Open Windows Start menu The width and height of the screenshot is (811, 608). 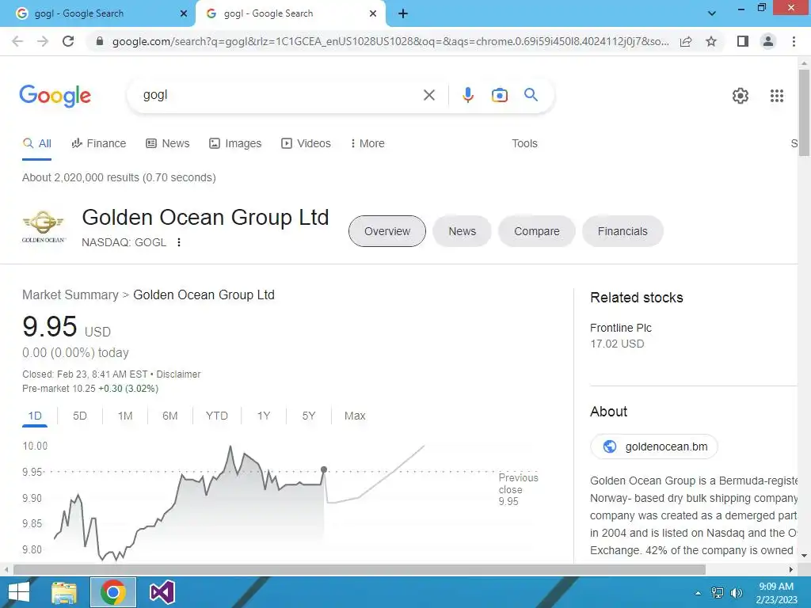(19, 592)
